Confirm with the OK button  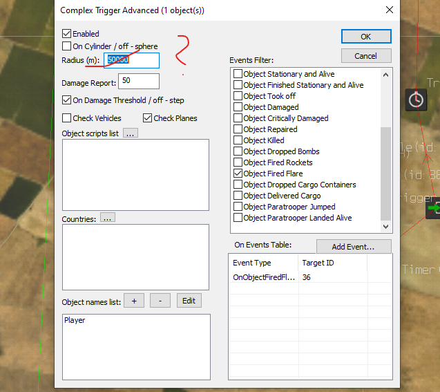(366, 37)
